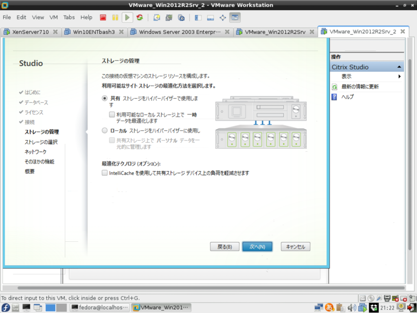This screenshot has width=417, height=313.
Task: Open the VM menu
Action: point(53,17)
